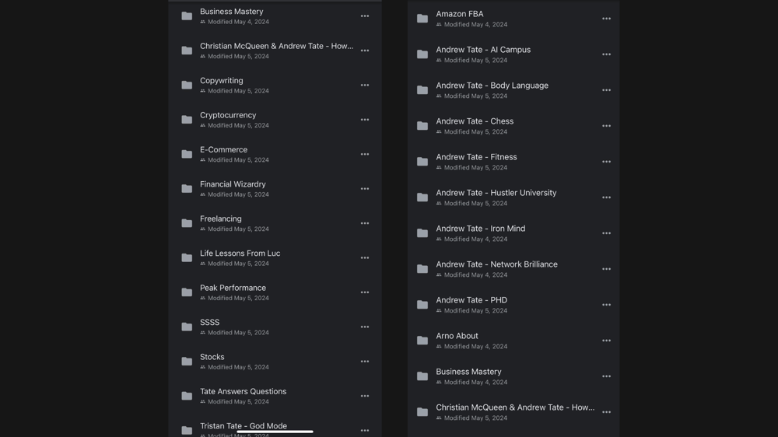Click the folder icon next to Amazon FBA
Screen dimensions: 778x437
click(x=422, y=19)
